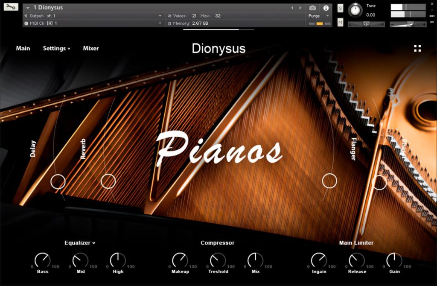This screenshot has height=286, width=437.
Task: Adjust the pan slider
Action: (x=366, y=24)
